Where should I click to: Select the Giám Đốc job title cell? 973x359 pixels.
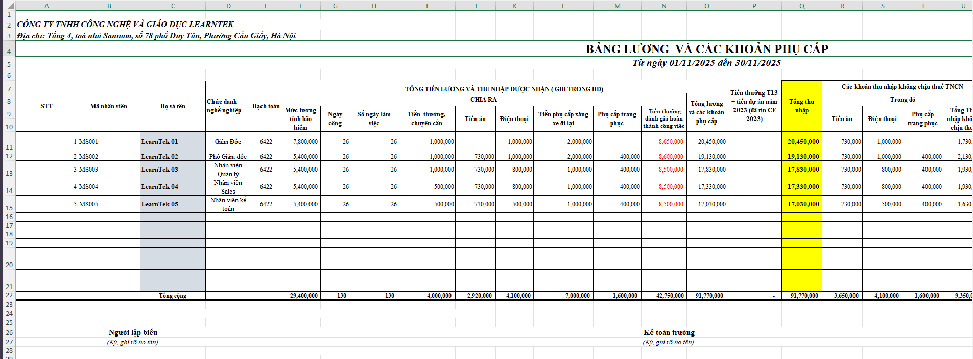[228, 142]
